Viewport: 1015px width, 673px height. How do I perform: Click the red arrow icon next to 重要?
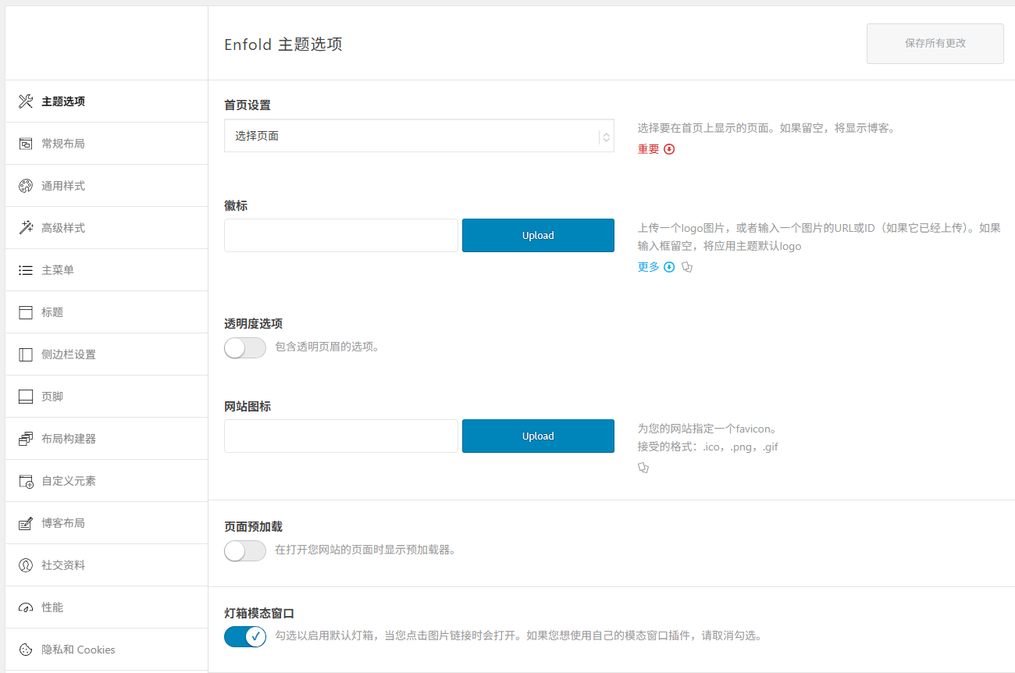point(669,149)
